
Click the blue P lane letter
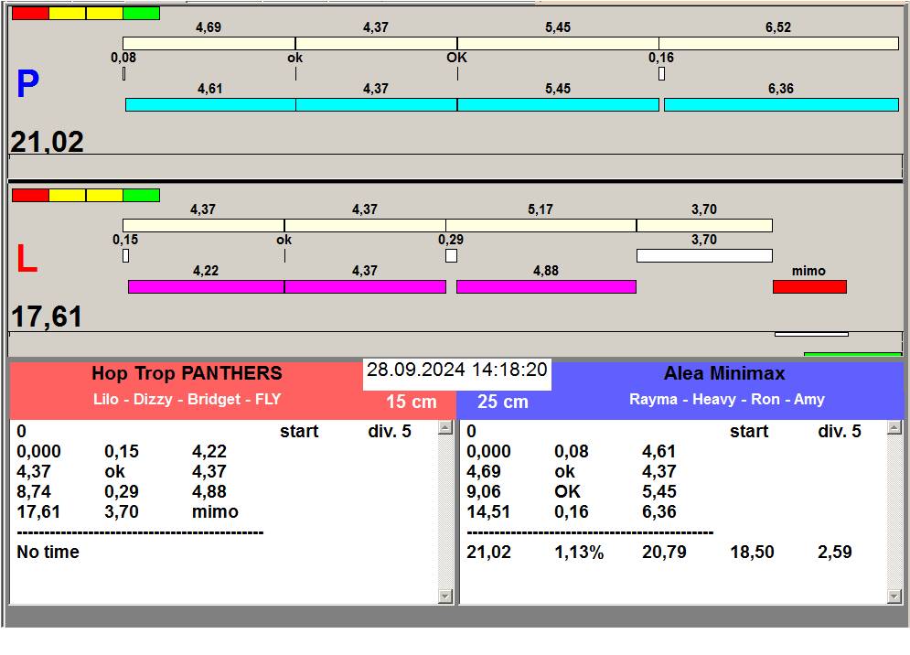point(27,85)
